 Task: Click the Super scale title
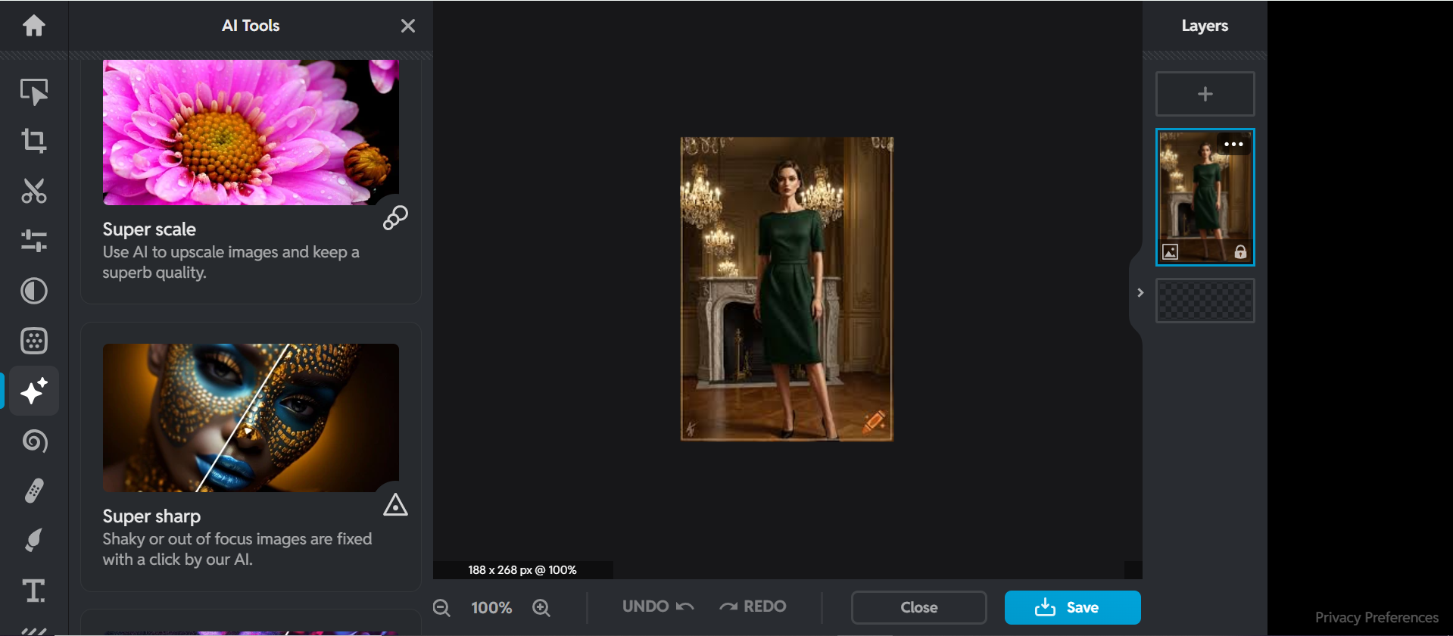pos(149,229)
